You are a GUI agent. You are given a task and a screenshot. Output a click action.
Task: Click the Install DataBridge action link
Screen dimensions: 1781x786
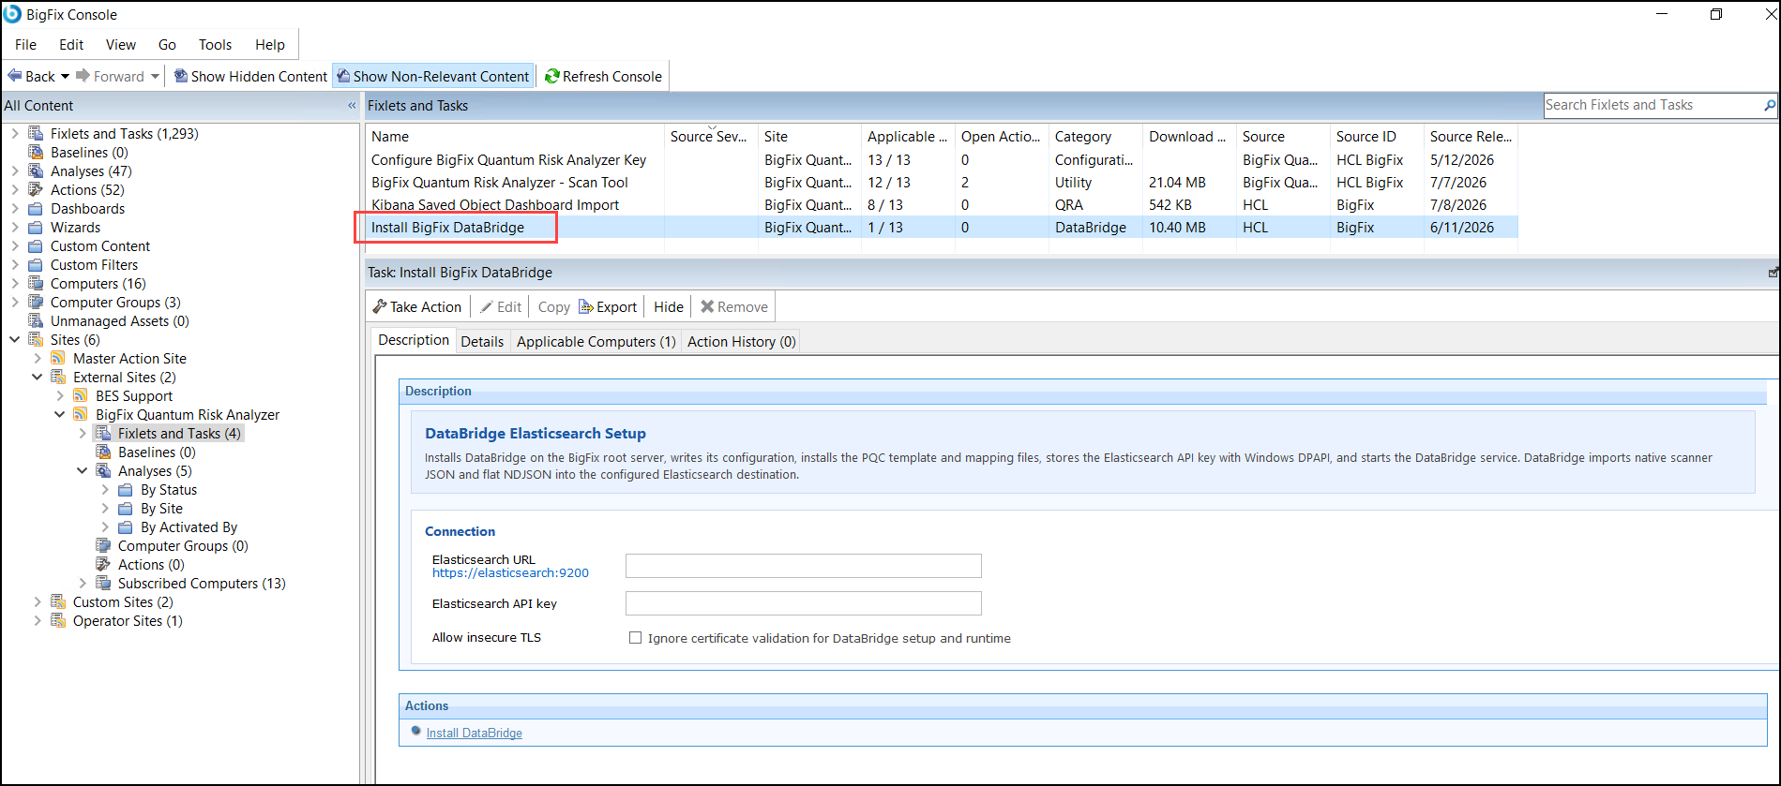pos(475,733)
